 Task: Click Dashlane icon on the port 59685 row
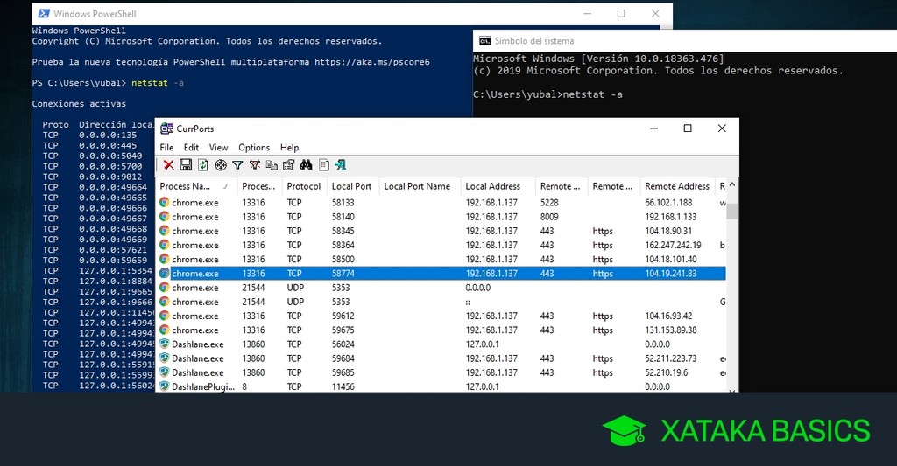tap(164, 372)
